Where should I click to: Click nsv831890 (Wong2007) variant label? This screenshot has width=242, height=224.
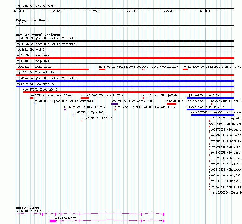tap(33, 61)
